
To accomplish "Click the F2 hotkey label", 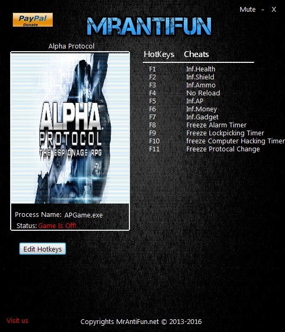I will click(x=152, y=77).
